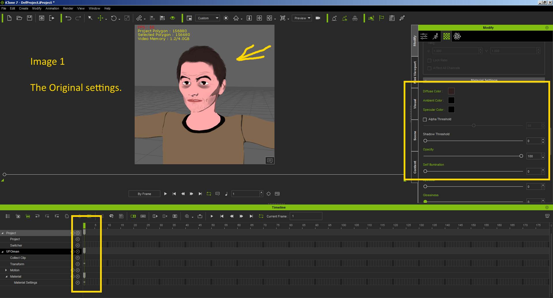Open the Custom layout dropdown
This screenshot has width=553, height=298.
coord(208,18)
